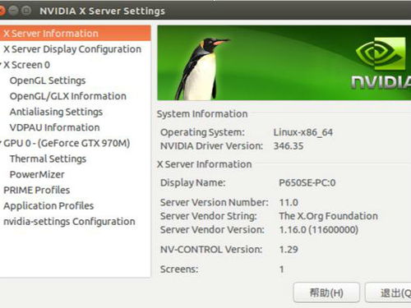Click the window maximize button
The image size is (411, 308).
point(26,11)
